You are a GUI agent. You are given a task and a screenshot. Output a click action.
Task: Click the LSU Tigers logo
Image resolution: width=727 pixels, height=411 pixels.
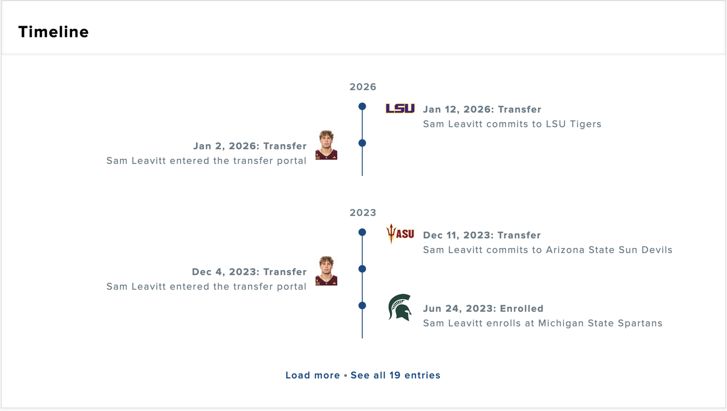click(x=400, y=108)
